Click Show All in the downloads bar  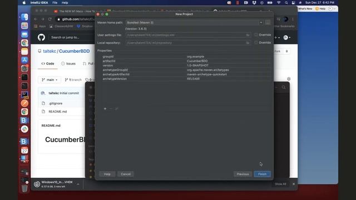click(280, 184)
